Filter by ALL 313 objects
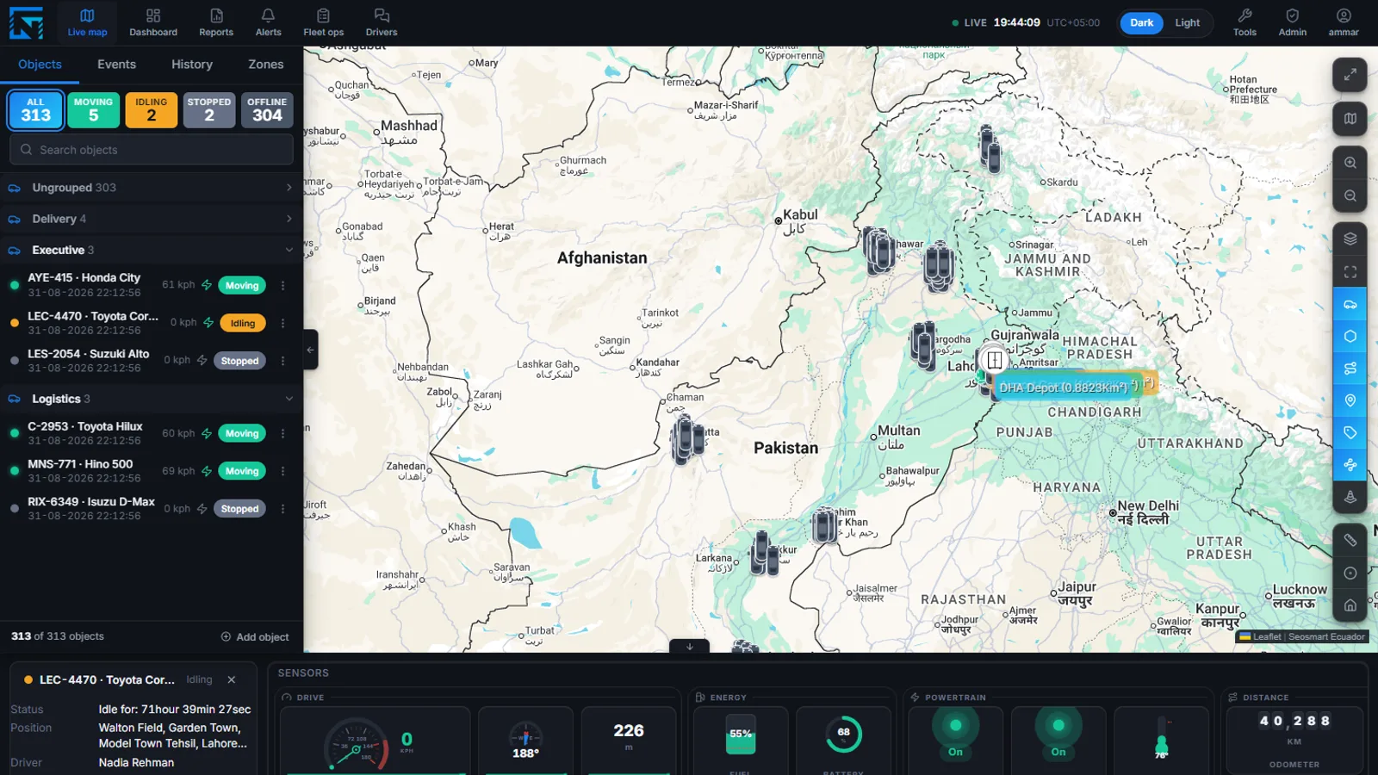This screenshot has width=1378, height=775. [x=35, y=110]
